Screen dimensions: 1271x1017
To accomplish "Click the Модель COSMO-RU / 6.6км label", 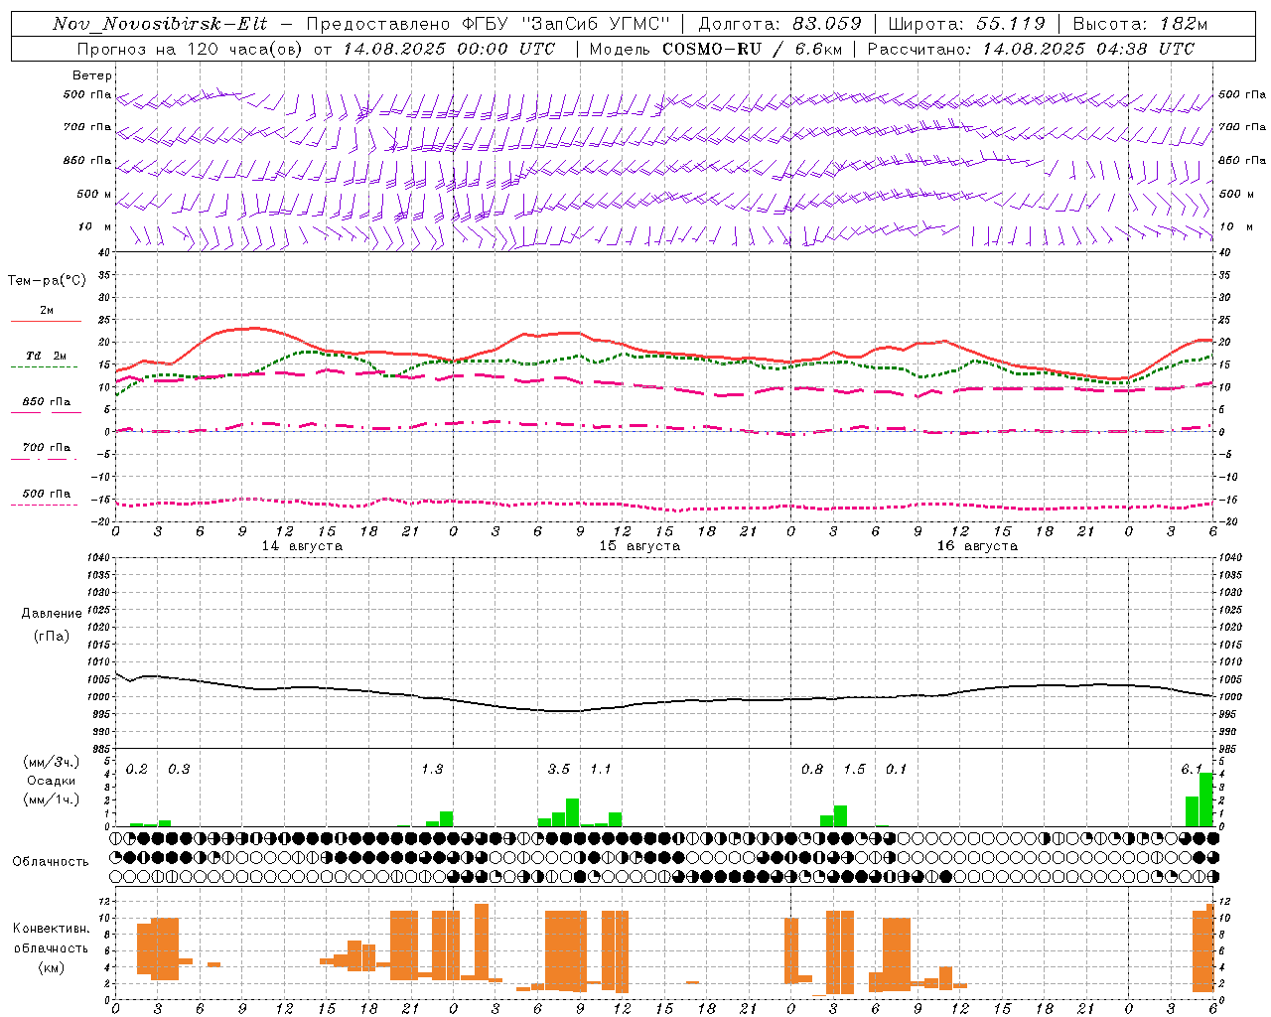I will [x=715, y=49].
